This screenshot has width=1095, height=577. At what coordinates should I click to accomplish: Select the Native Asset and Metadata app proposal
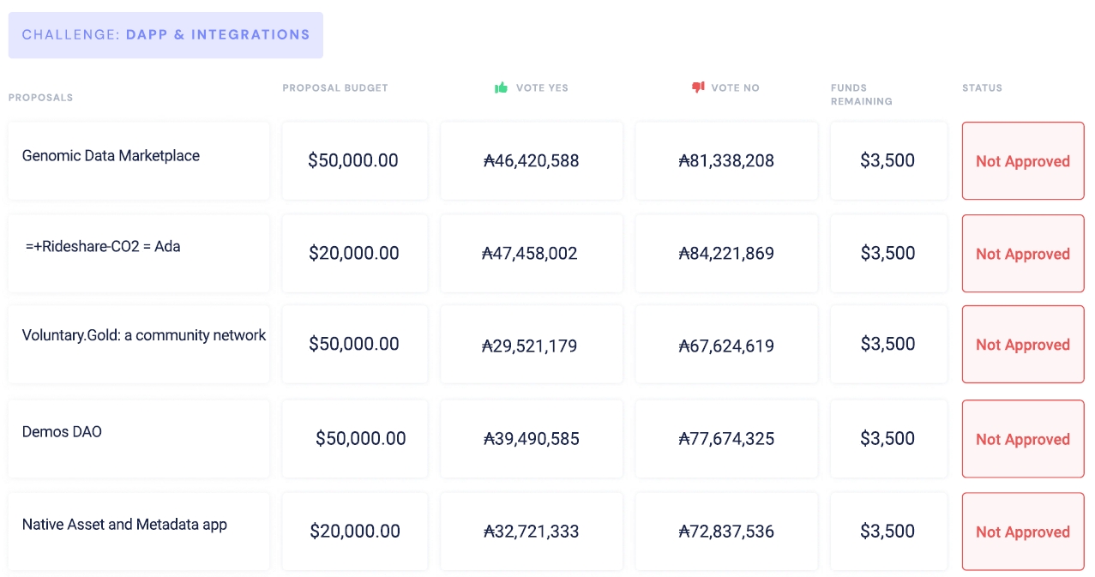tap(124, 525)
